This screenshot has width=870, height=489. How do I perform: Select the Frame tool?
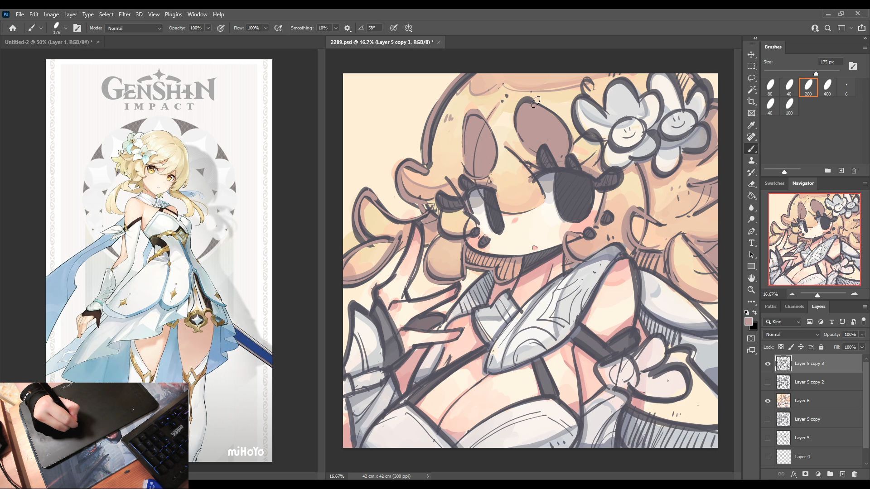click(751, 113)
